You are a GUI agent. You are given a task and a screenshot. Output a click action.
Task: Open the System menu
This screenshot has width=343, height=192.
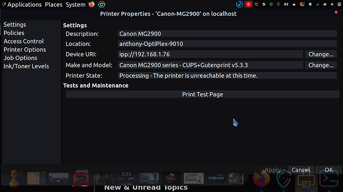tap(76, 4)
